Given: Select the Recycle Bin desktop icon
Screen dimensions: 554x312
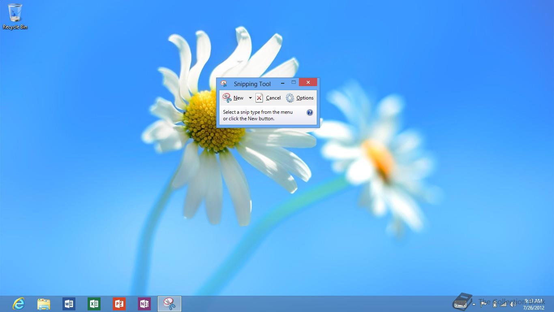Looking at the screenshot, I should pos(15,16).
